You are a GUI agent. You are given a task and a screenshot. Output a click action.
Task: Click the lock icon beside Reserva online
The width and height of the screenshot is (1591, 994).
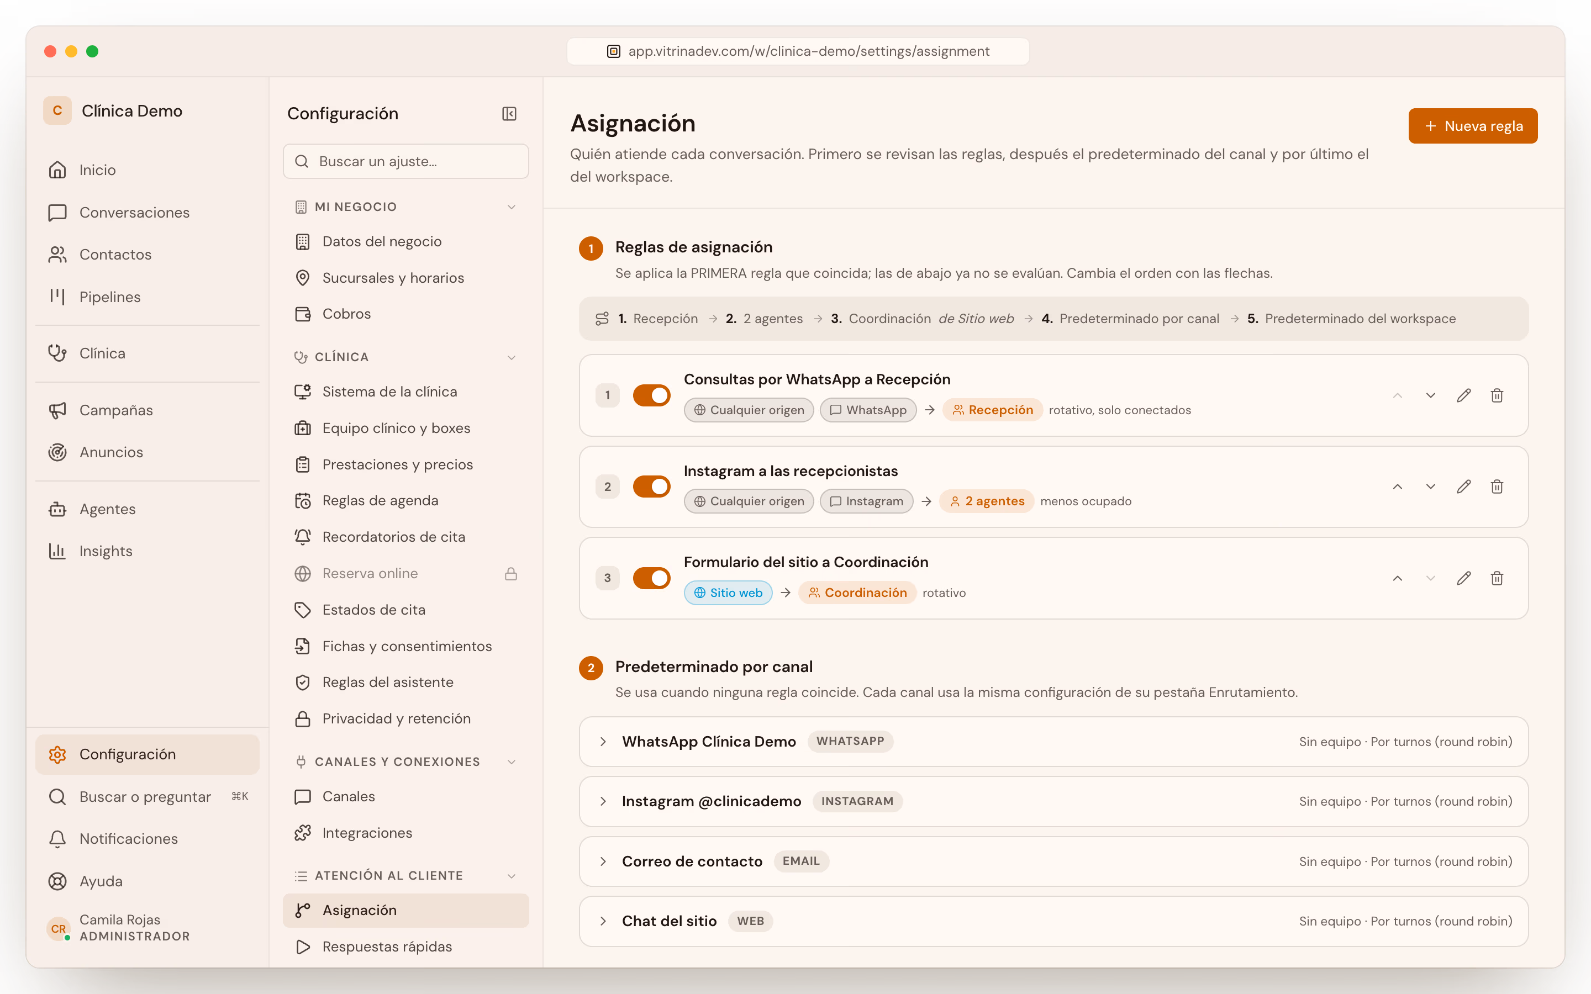(x=511, y=574)
